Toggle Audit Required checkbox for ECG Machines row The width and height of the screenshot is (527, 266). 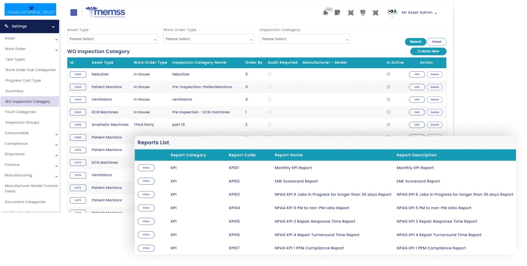click(270, 112)
